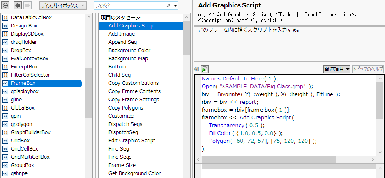Run the example script with the green play icon
Image resolution: width=385 pixels, height=178 pixels.
(205, 69)
